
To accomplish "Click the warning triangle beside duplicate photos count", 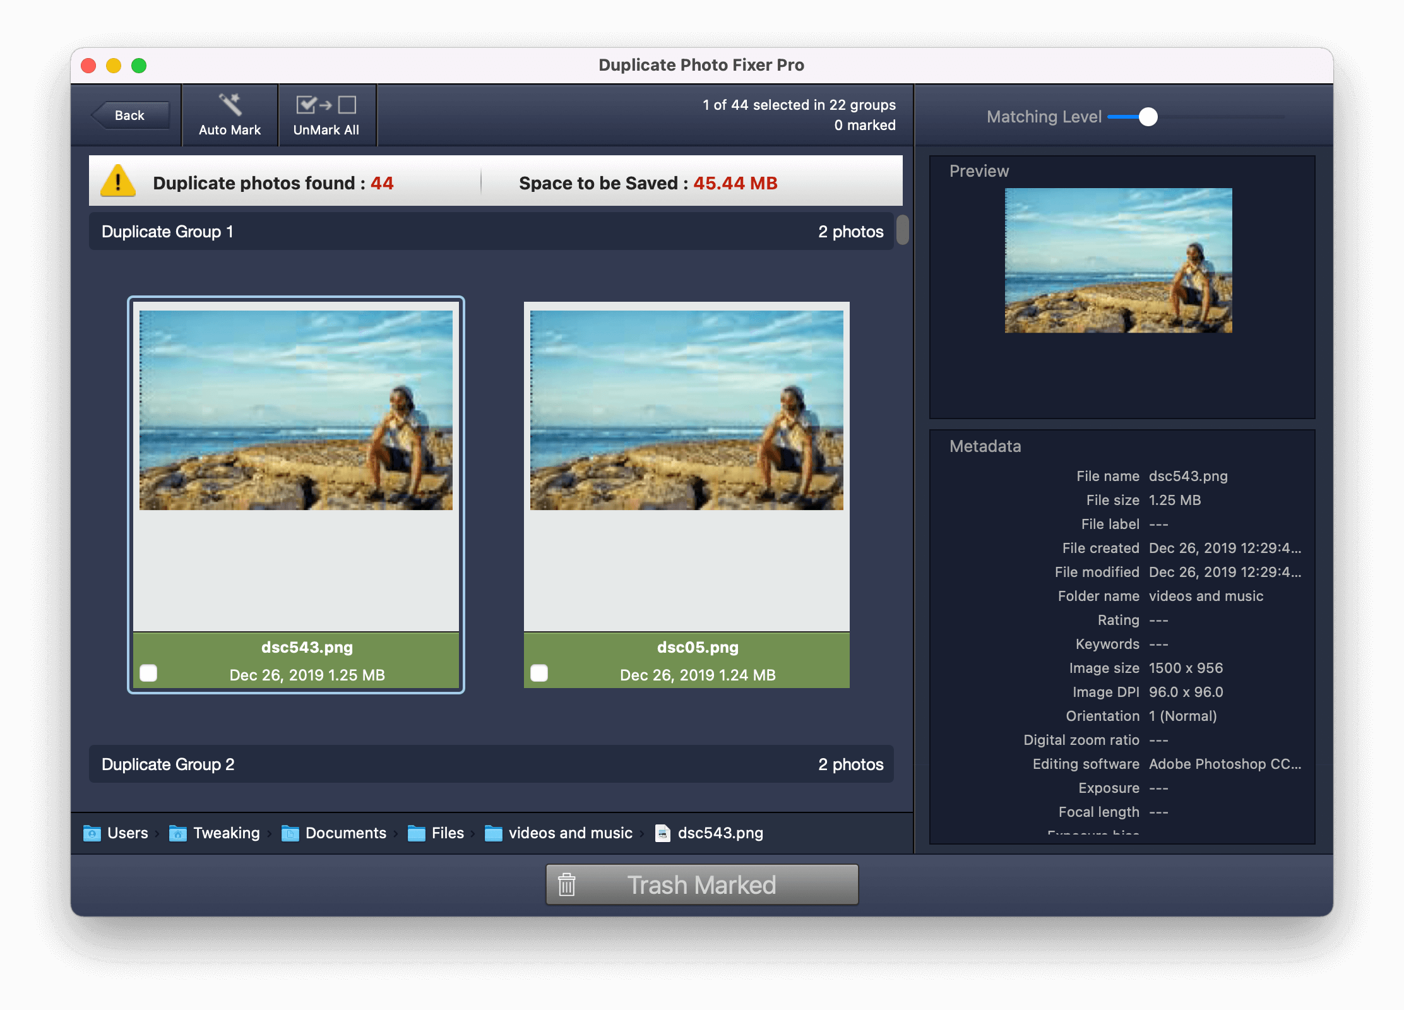I will pyautogui.click(x=117, y=182).
